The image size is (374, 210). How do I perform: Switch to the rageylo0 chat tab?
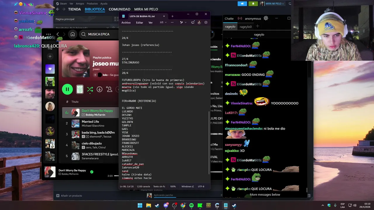[x=246, y=27]
